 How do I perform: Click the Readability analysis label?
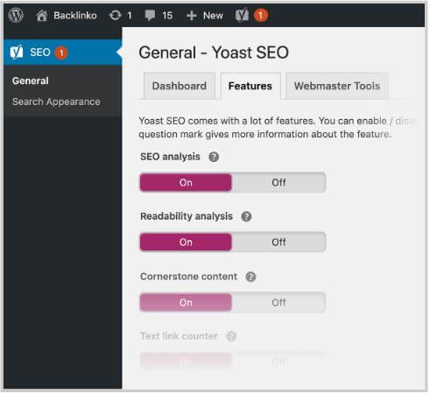tap(187, 216)
